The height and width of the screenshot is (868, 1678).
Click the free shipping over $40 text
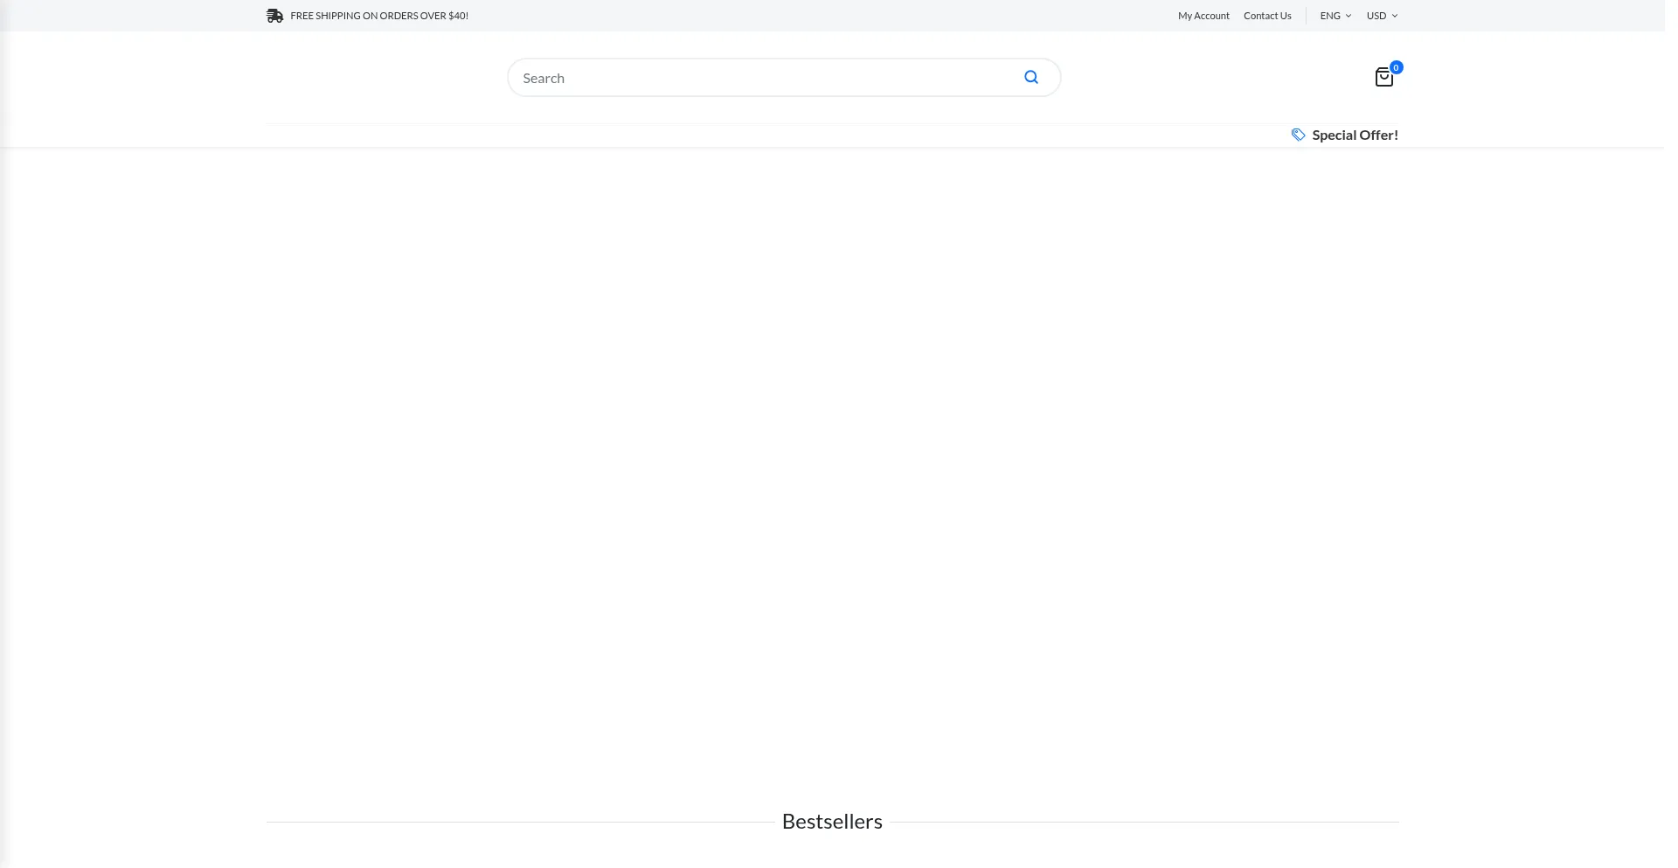coord(379,16)
